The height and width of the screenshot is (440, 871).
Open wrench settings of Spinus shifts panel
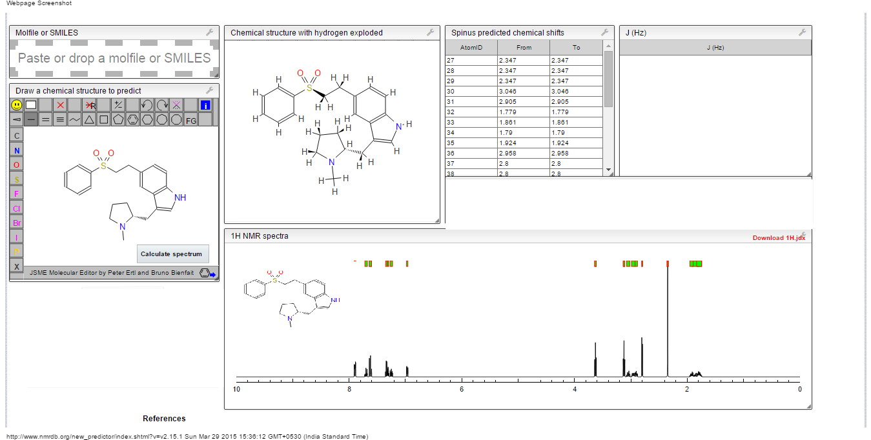point(605,32)
